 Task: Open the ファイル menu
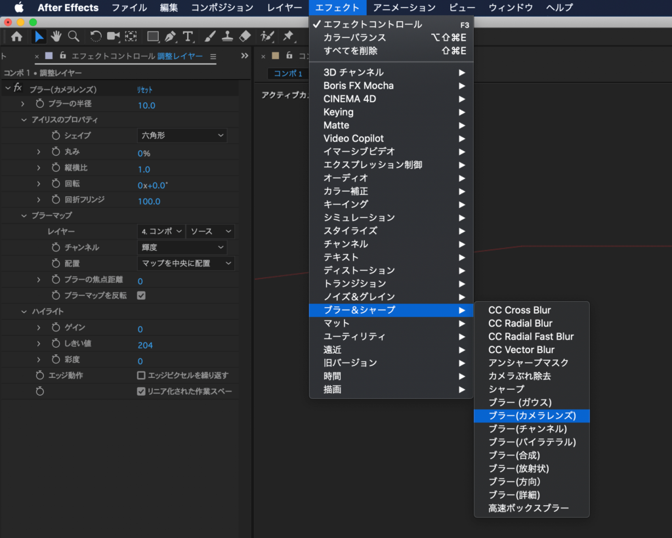tap(129, 7)
